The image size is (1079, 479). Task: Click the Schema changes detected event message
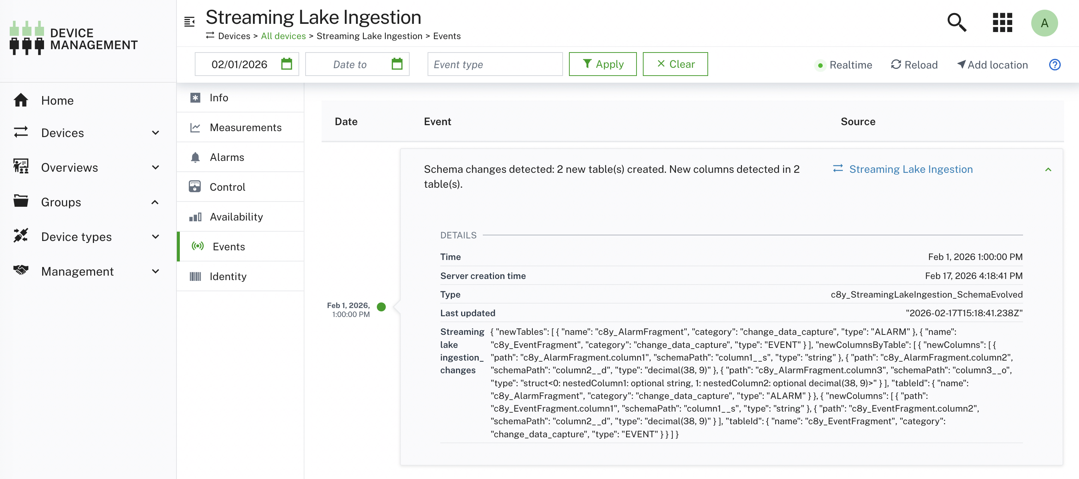point(612,177)
